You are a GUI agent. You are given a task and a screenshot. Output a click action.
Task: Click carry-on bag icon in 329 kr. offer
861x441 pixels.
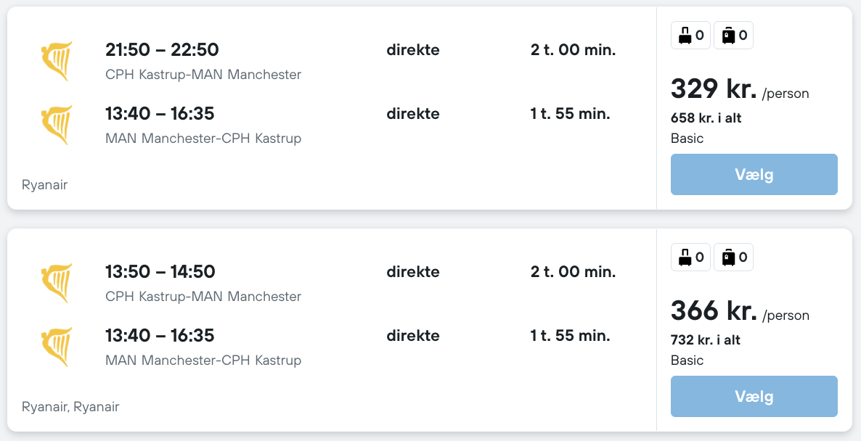[x=685, y=35]
